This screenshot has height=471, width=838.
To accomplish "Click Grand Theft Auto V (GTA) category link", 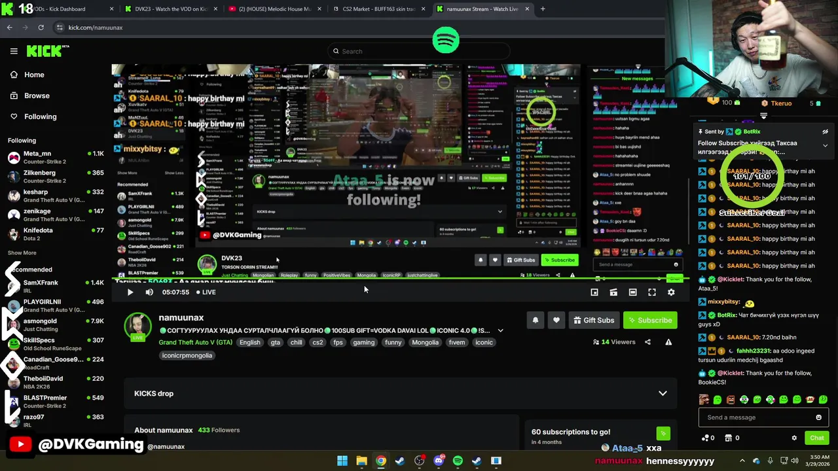I will [x=195, y=342].
